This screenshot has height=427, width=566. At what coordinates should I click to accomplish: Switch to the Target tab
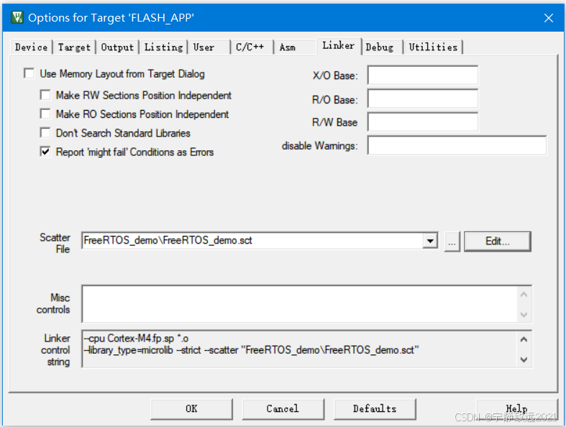click(x=74, y=47)
